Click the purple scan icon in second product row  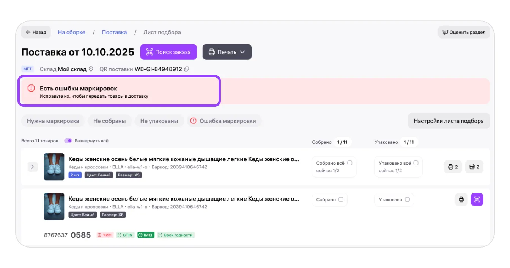(477, 199)
